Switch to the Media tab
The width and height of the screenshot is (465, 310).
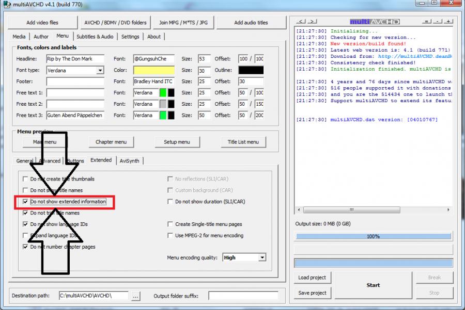(19, 37)
